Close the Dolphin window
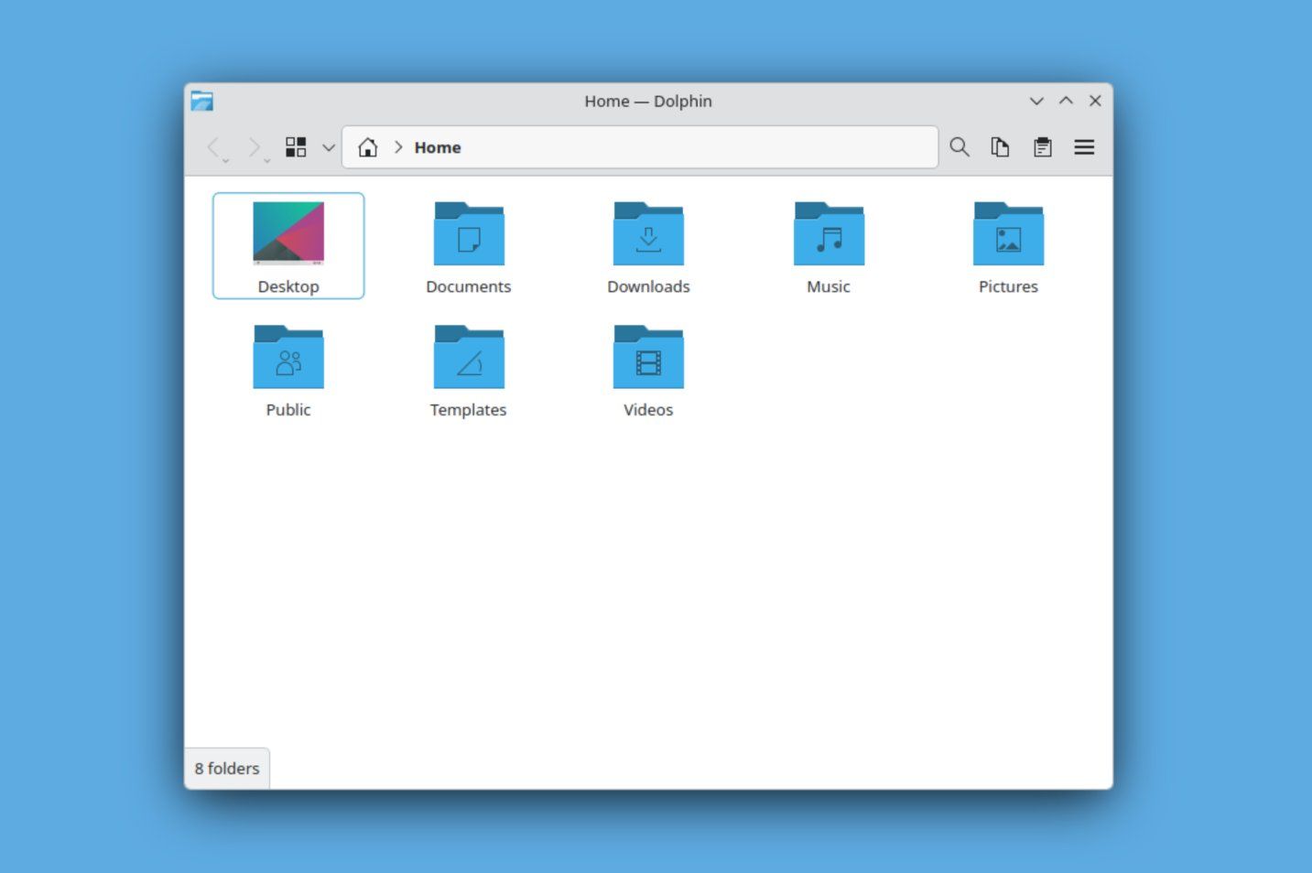 pos(1095,101)
